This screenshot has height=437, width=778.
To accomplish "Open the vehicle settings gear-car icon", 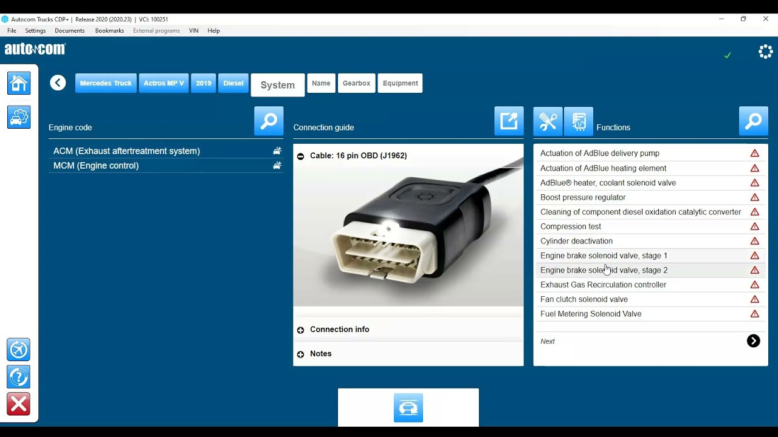I will point(19,117).
